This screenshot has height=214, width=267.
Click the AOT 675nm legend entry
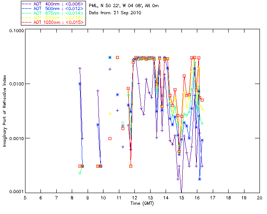click(x=53, y=13)
